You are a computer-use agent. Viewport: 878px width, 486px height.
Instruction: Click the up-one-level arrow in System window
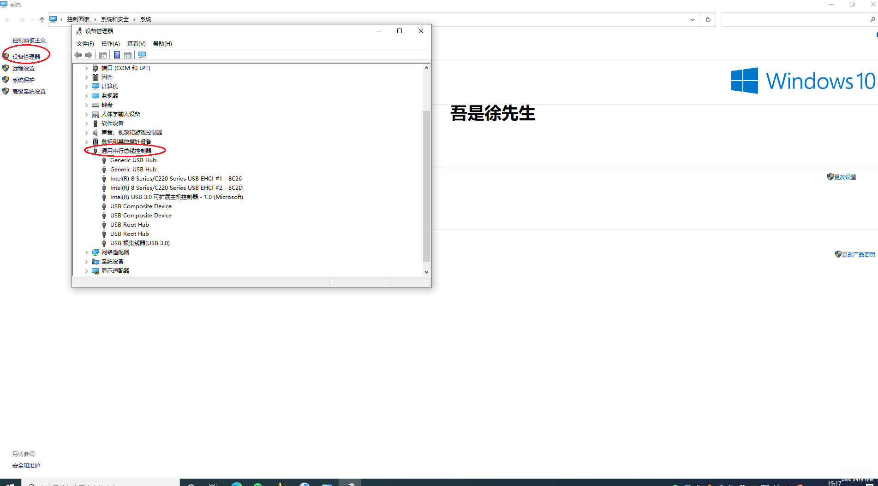pyautogui.click(x=42, y=19)
